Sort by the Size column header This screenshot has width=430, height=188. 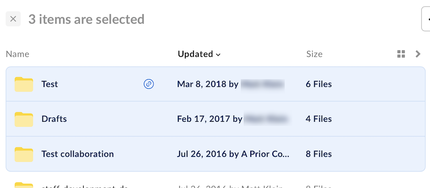click(x=314, y=54)
